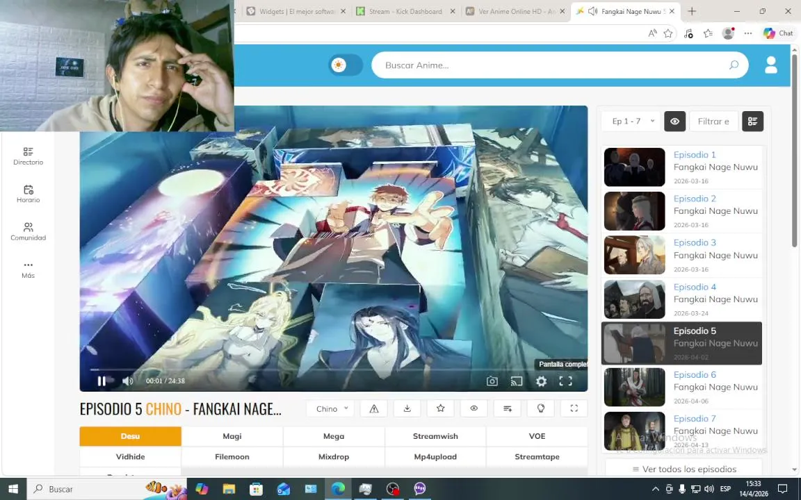Select the Mixdrop server tab

[334, 457]
